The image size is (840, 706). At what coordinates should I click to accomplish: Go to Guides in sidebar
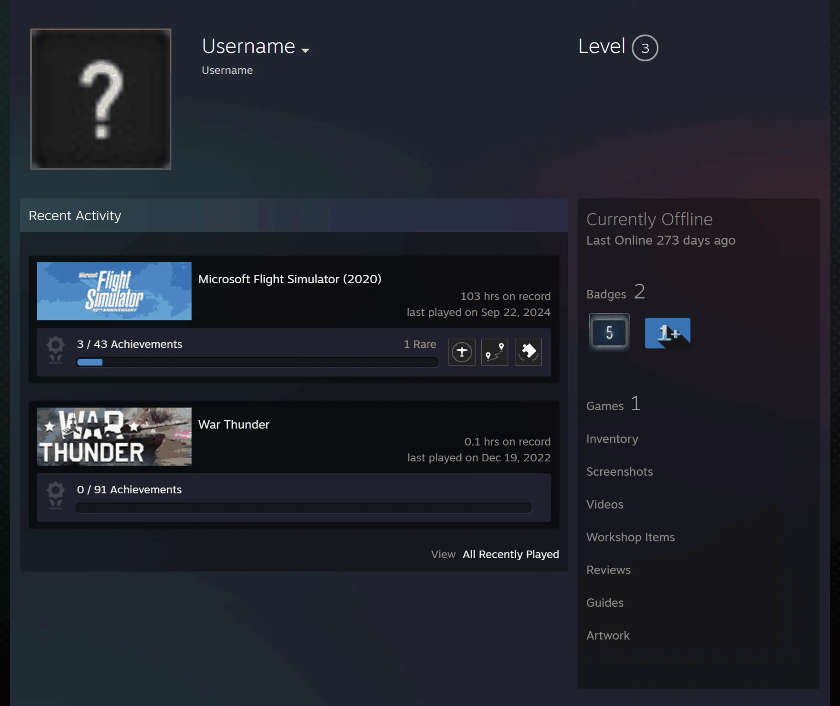tap(605, 603)
